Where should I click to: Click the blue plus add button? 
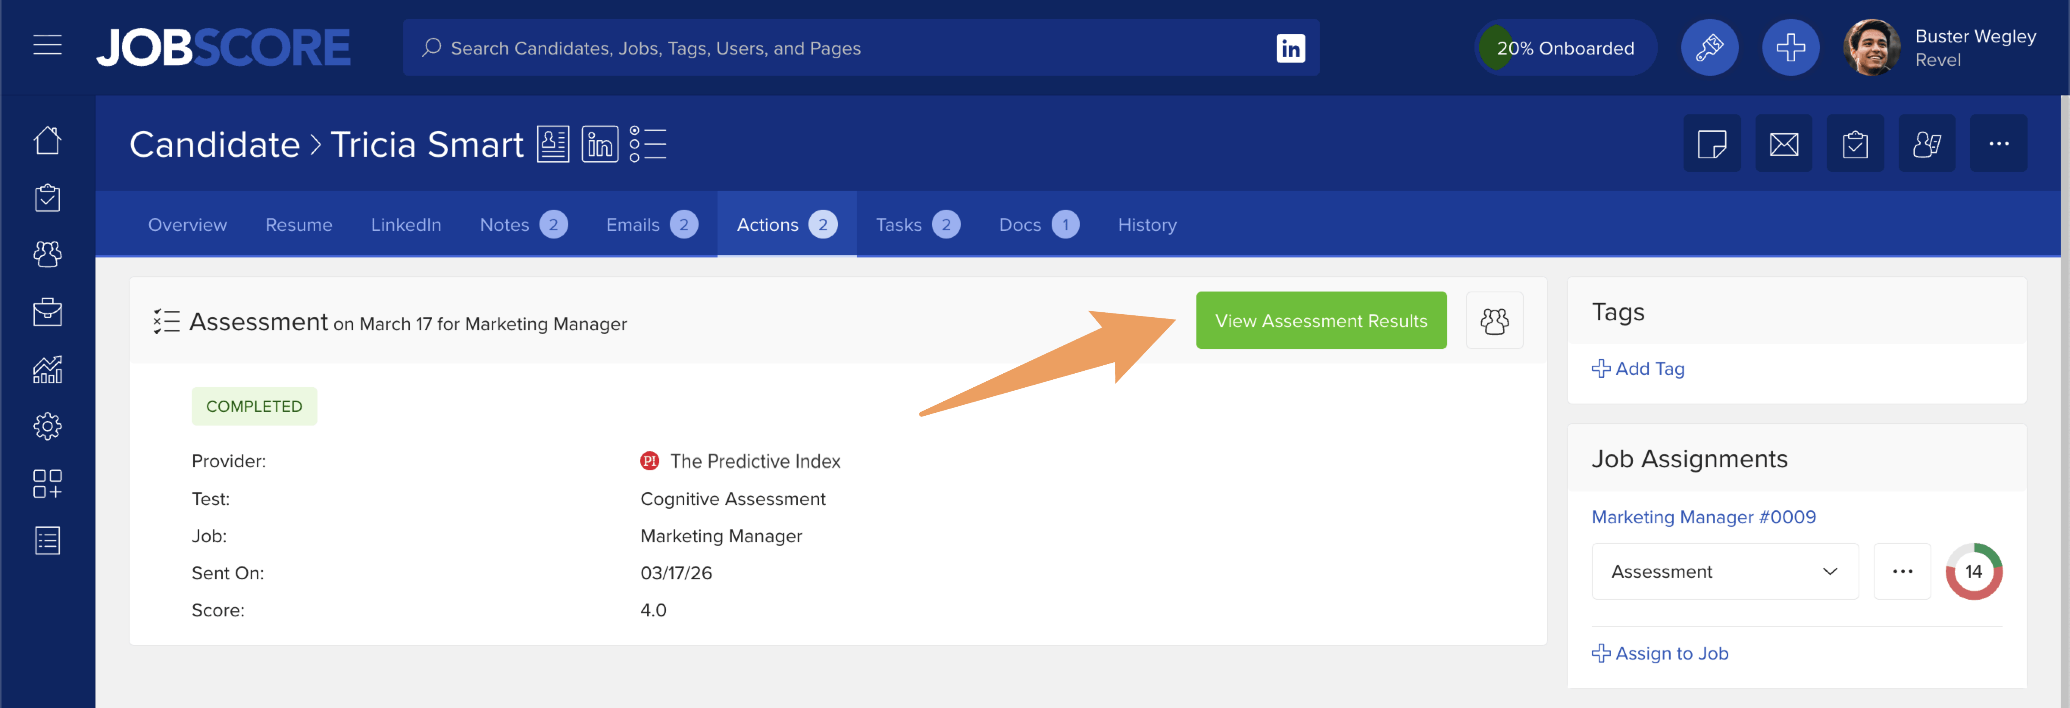(1790, 47)
